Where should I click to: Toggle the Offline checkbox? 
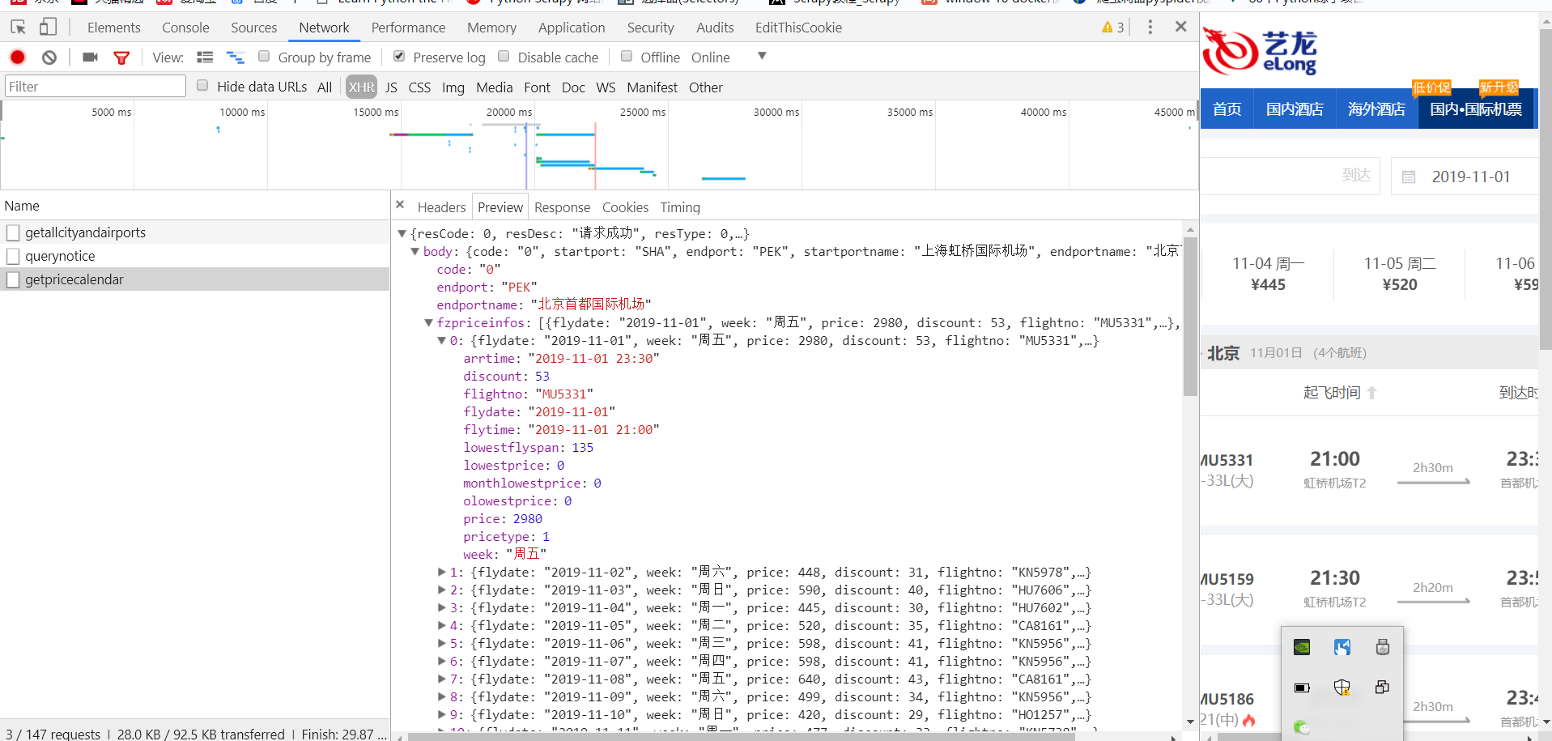click(627, 56)
